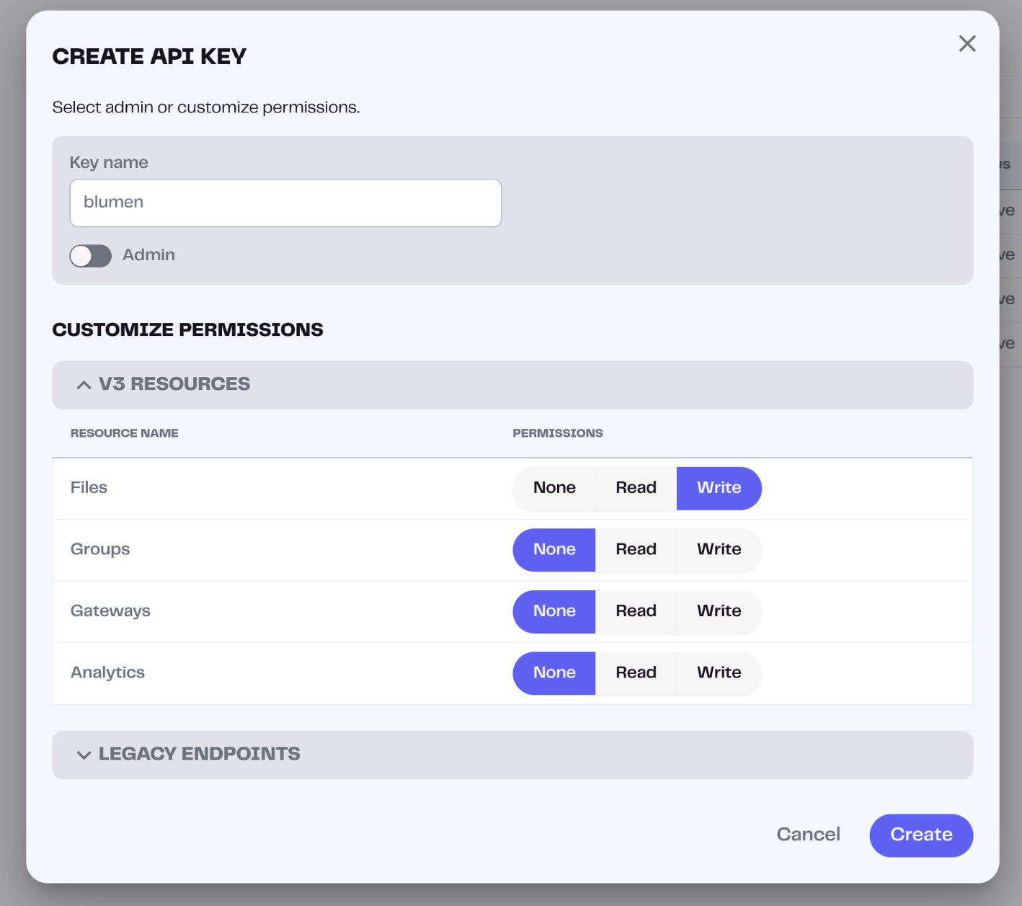This screenshot has height=906, width=1022.
Task: Grant Write permission for Analytics
Action: [719, 673]
